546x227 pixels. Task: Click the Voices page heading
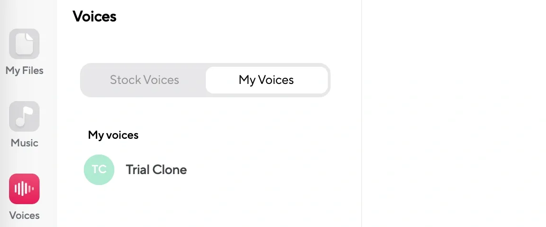point(94,16)
